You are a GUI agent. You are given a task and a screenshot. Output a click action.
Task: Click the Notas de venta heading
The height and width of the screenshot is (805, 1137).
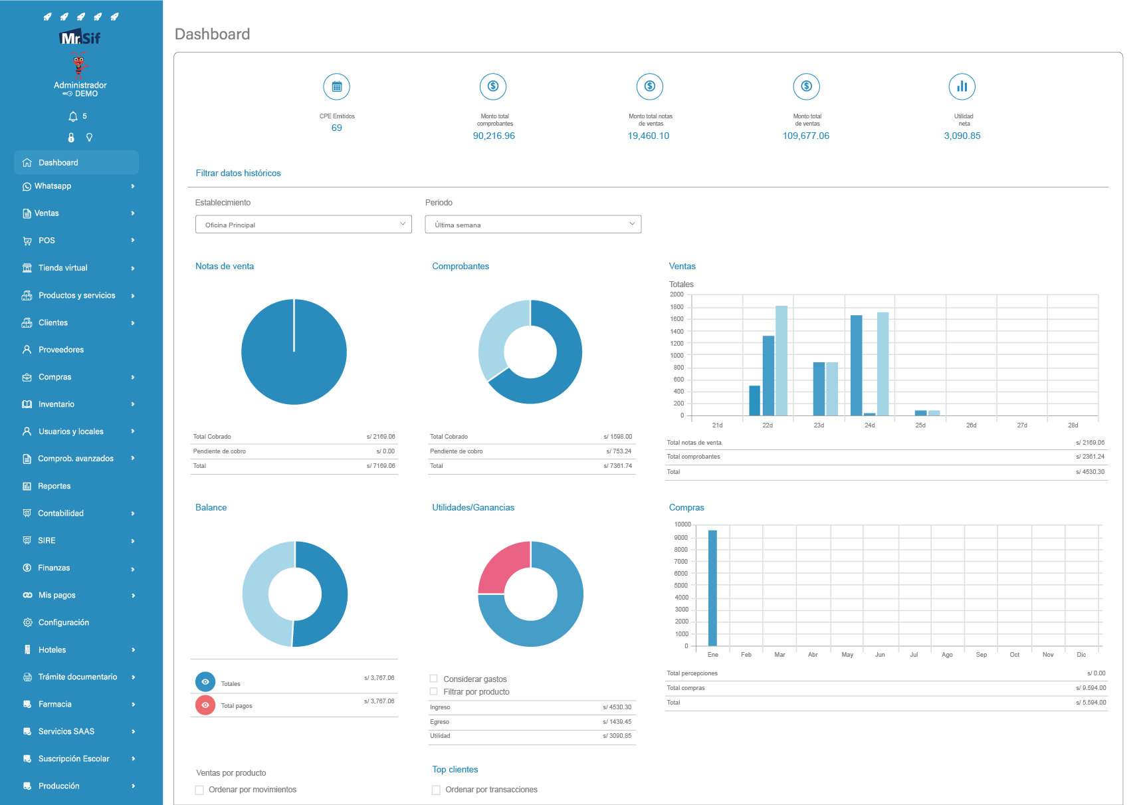pos(225,267)
